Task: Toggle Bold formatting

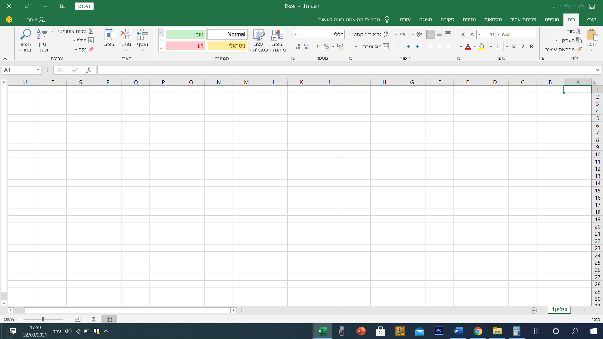Action: 531,46
